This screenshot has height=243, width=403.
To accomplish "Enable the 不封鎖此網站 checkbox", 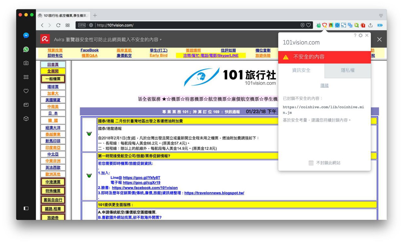I will (x=311, y=163).
